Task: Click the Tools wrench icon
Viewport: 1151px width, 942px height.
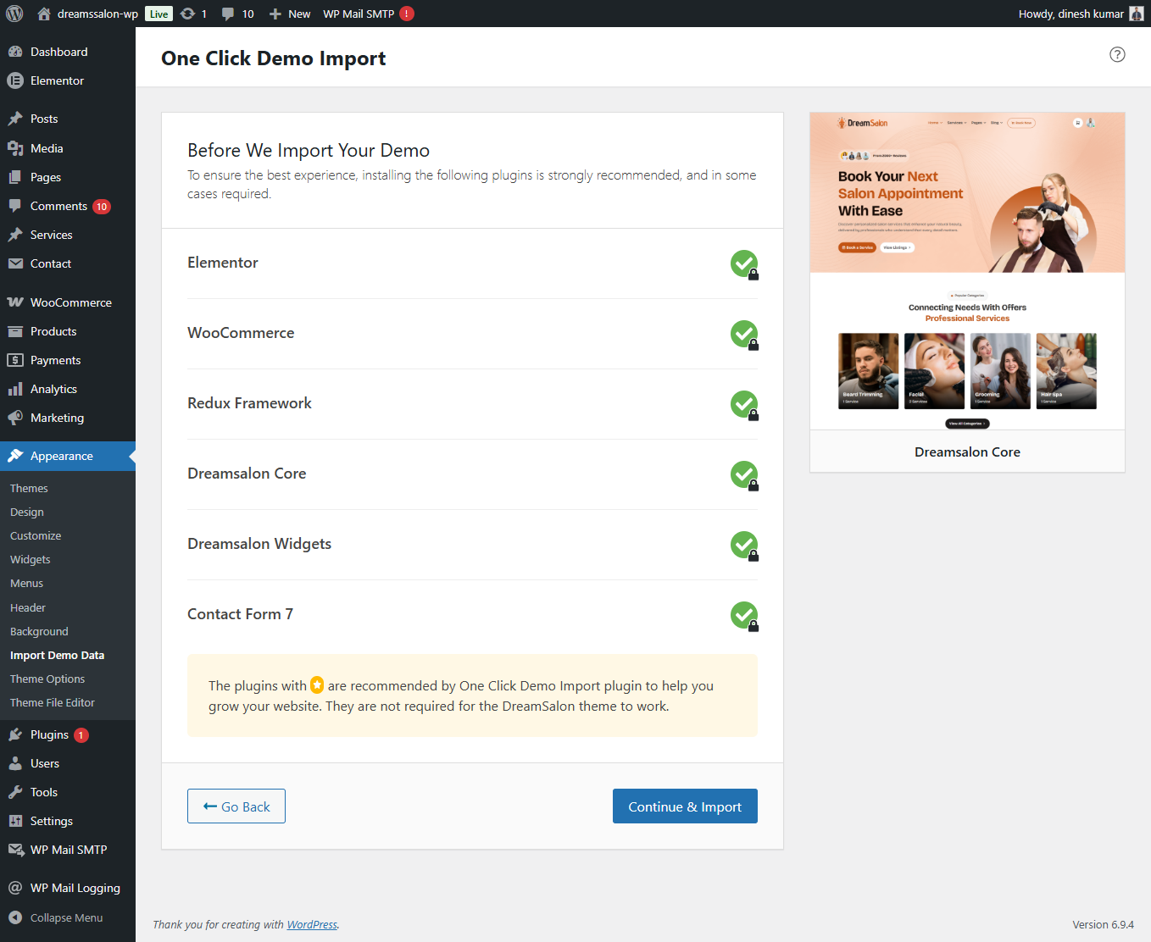Action: click(x=15, y=792)
